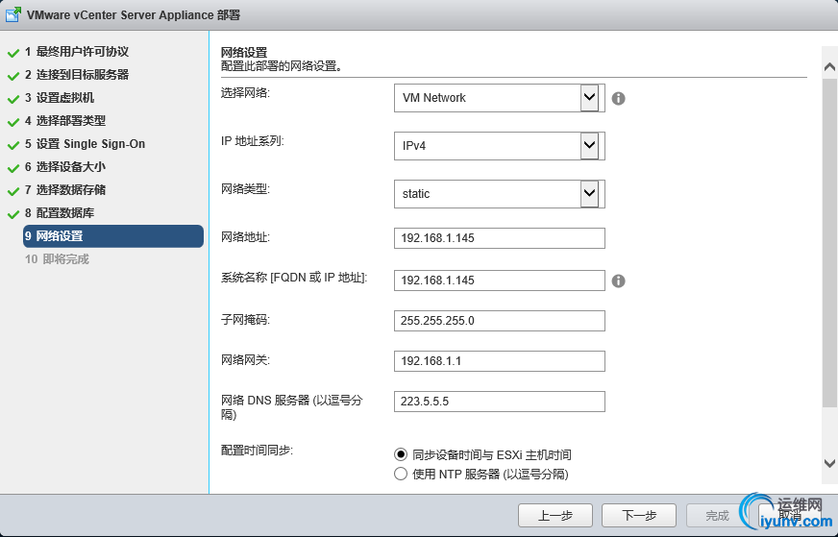The width and height of the screenshot is (838, 537).
Task: Click the 网络 DNS 服务器 input field
Action: click(499, 402)
